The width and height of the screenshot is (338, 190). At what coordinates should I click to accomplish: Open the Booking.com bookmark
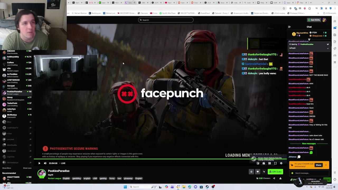95,13
